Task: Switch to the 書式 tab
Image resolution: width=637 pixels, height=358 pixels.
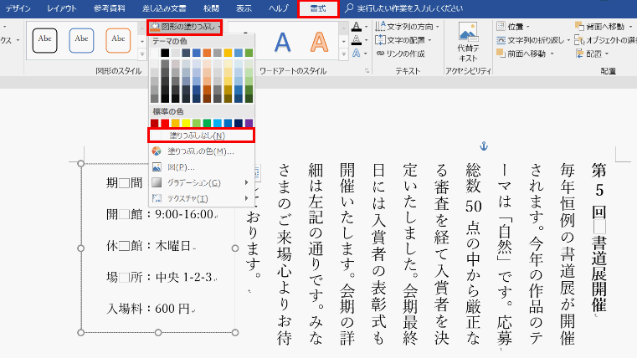Action: pyautogui.click(x=318, y=8)
